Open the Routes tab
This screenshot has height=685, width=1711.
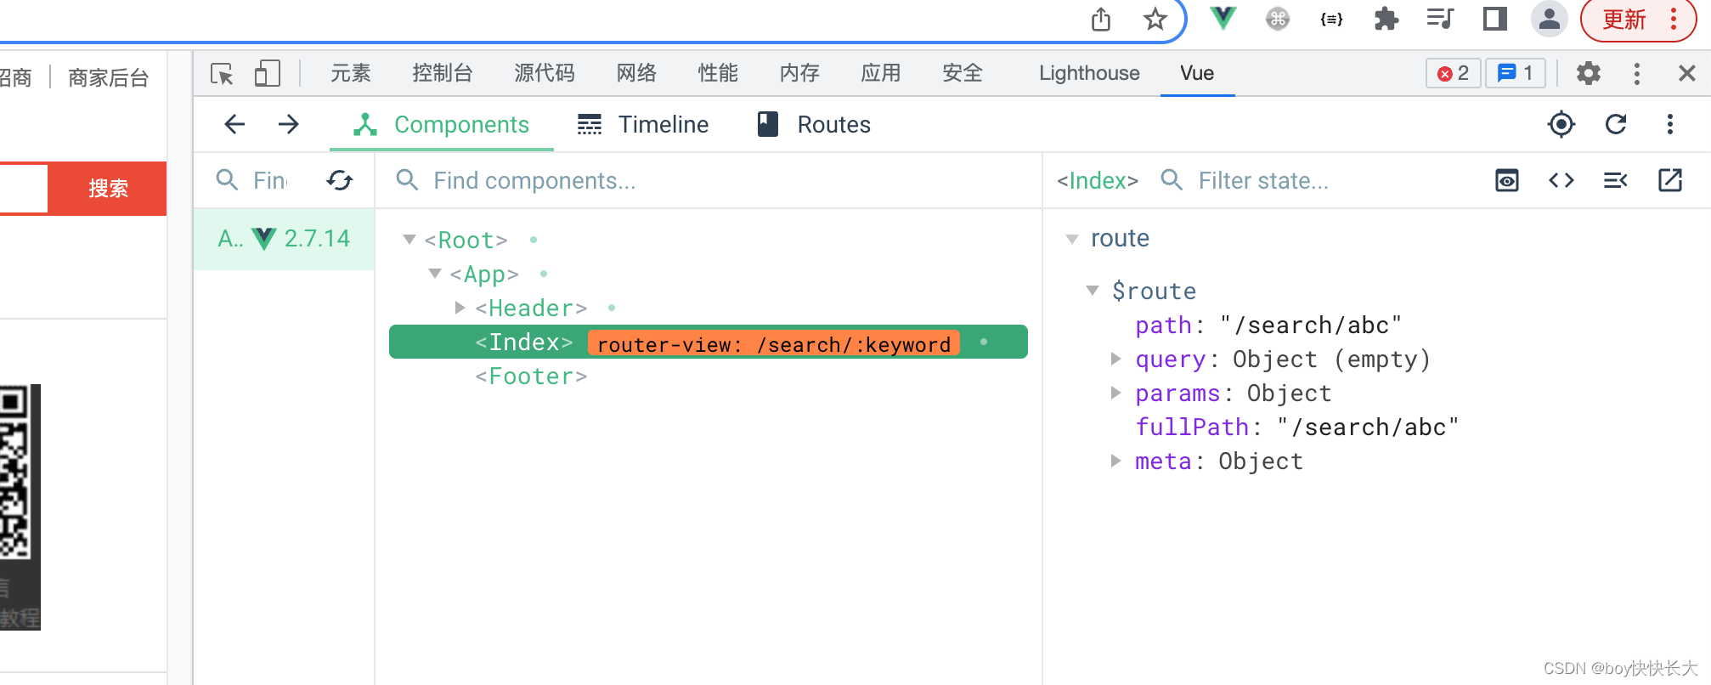[x=814, y=125]
